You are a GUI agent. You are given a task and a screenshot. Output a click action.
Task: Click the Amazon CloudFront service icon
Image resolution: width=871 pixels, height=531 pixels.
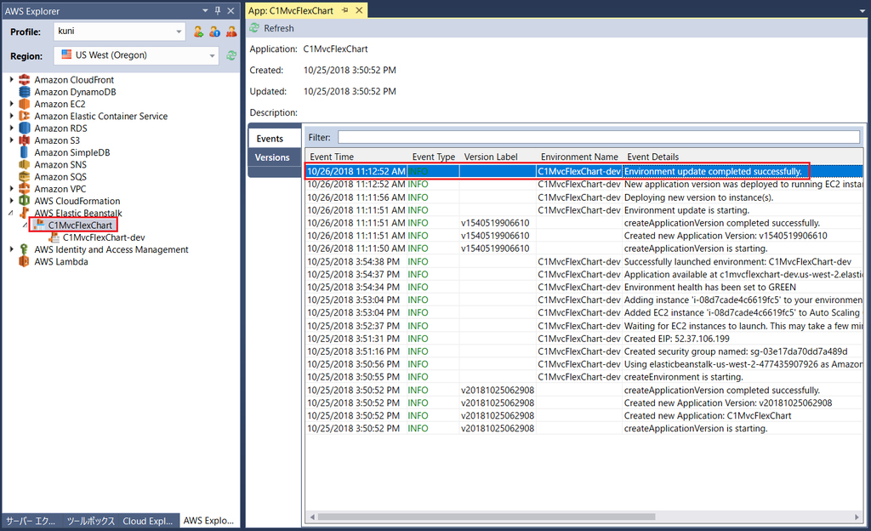pos(25,80)
